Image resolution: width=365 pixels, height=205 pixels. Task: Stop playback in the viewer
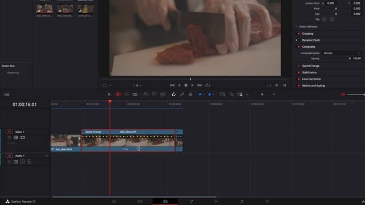[x=186, y=85]
